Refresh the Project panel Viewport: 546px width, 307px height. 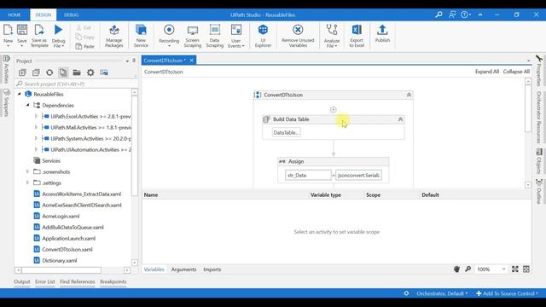click(49, 72)
